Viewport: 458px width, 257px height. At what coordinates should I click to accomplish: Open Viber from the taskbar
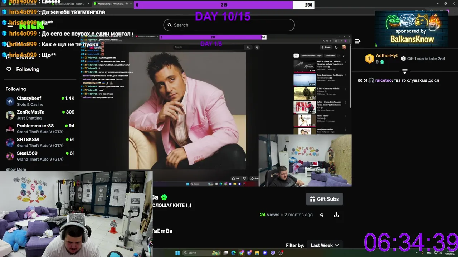[273, 253]
